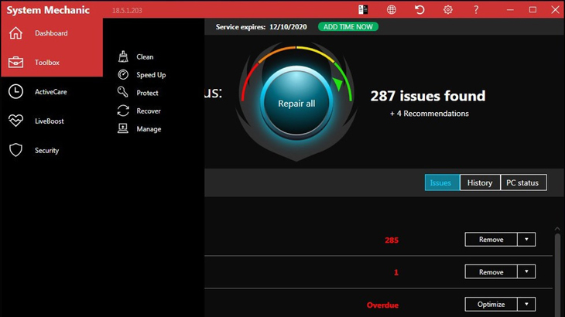Click the LiveBoost heart icon
This screenshot has width=565, height=317.
[15, 121]
